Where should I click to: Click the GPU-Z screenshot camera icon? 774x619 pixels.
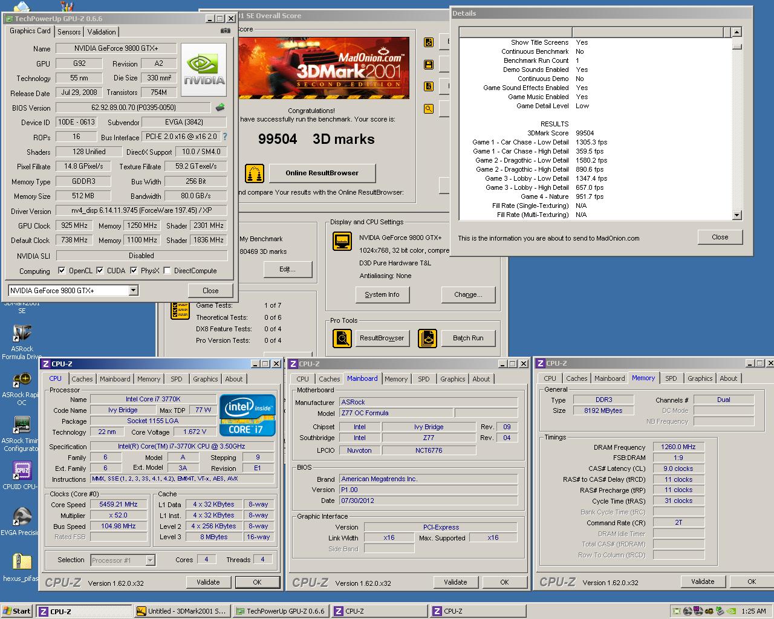tap(225, 31)
